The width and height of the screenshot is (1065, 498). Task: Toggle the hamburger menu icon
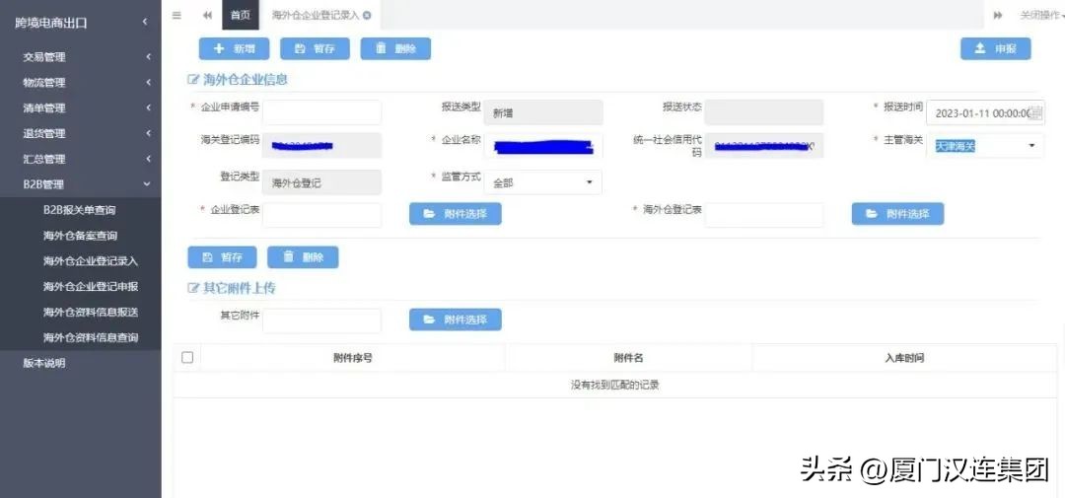(x=177, y=16)
